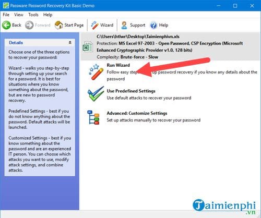Click the blue Help question icon

153,25
